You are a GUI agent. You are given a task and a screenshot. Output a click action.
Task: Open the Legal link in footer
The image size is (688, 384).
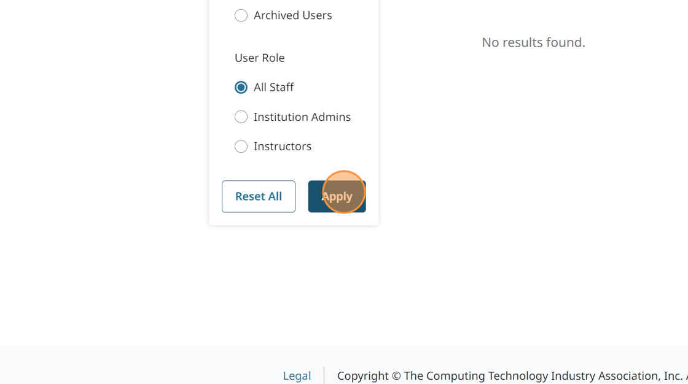pos(297,375)
